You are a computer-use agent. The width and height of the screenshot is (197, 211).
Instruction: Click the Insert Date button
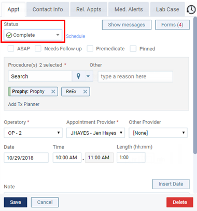[x=171, y=184]
